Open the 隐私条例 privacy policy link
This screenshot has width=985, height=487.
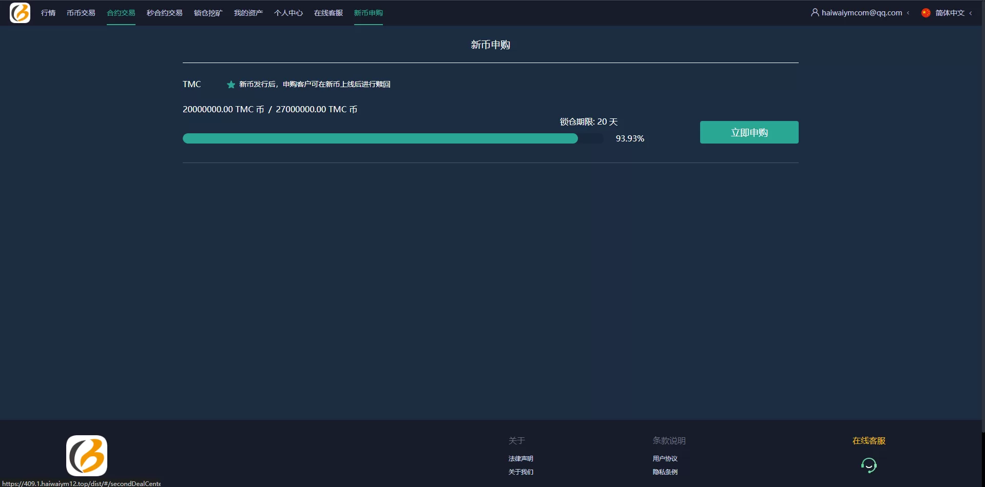[665, 472]
